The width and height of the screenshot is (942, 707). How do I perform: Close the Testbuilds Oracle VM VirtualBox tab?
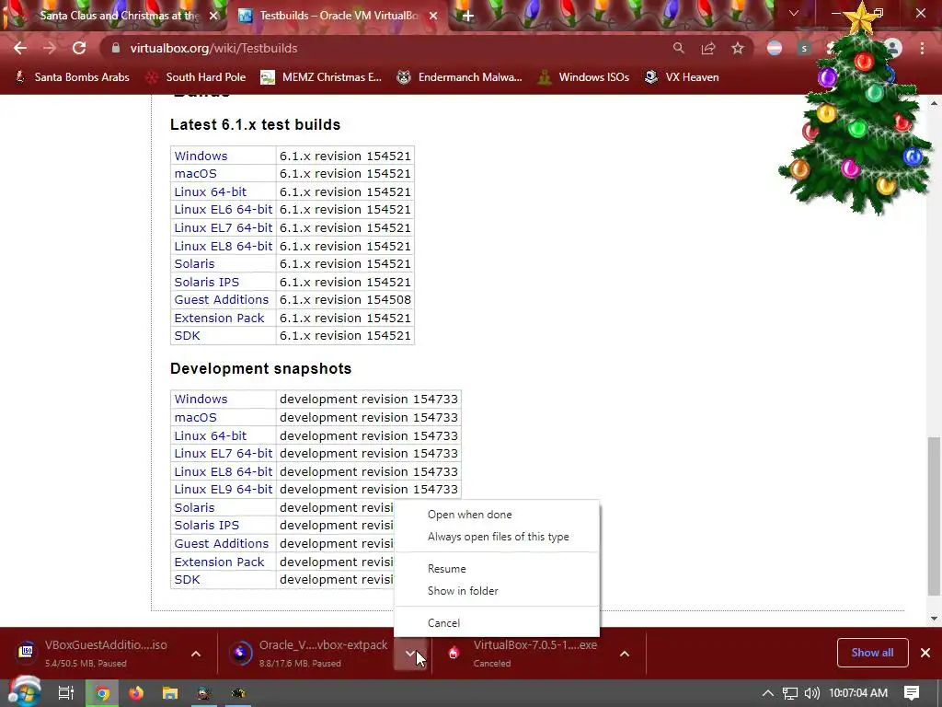[433, 16]
